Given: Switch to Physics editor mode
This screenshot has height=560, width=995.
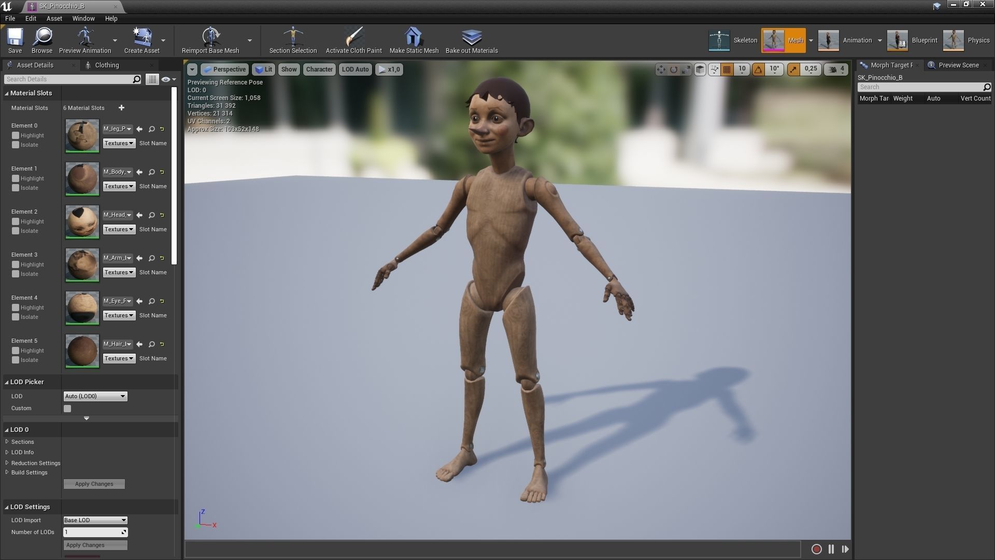Looking at the screenshot, I should pos(966,40).
